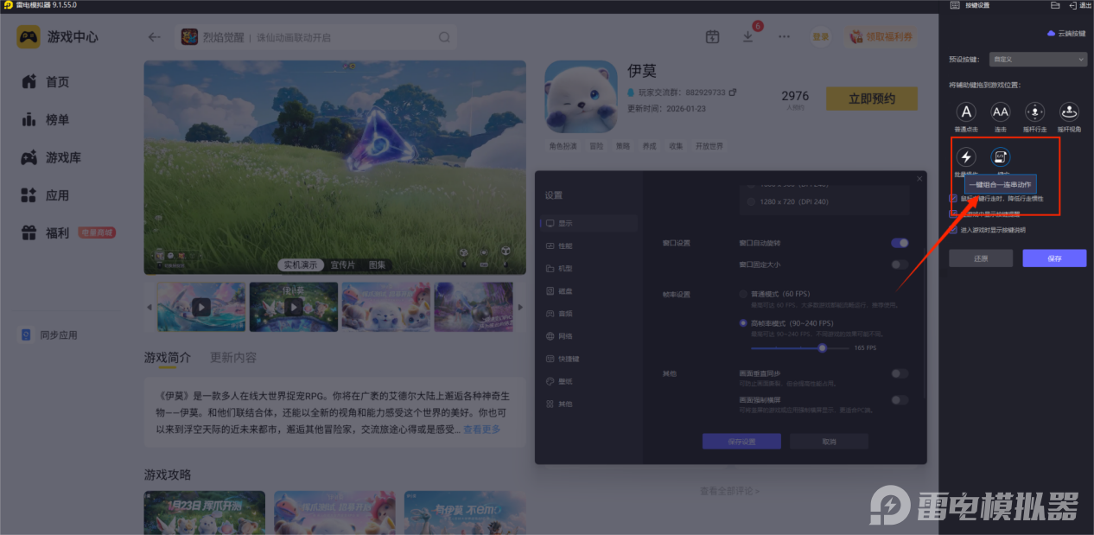
Task: Click 同步应用 in the sidebar
Action: tap(48, 334)
